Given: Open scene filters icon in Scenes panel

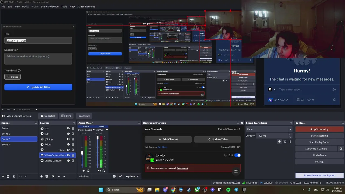Looking at the screenshot, I should [14, 176].
